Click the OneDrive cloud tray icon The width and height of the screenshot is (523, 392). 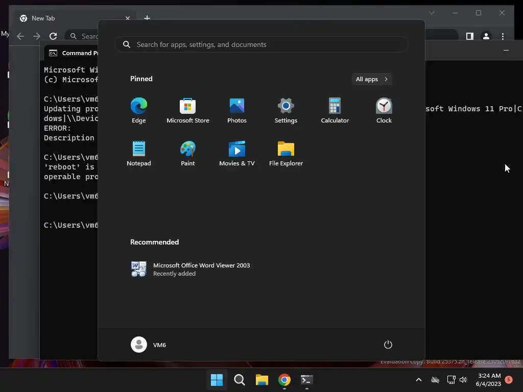pyautogui.click(x=435, y=380)
